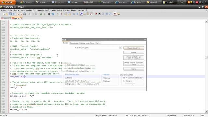This screenshot has height=117, width=208.
Task: Click the Print toolbar icon
Action: 25,14
